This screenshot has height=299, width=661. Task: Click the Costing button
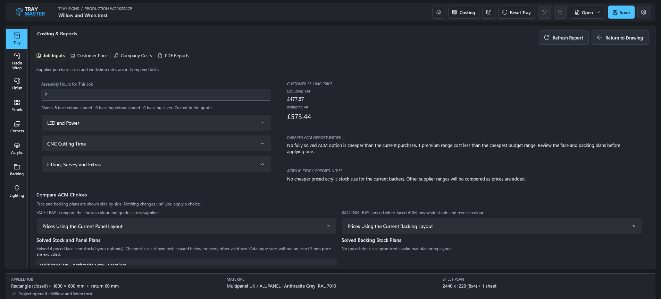464,12
